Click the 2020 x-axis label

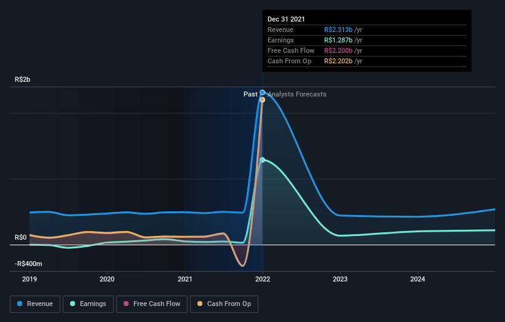click(x=107, y=279)
